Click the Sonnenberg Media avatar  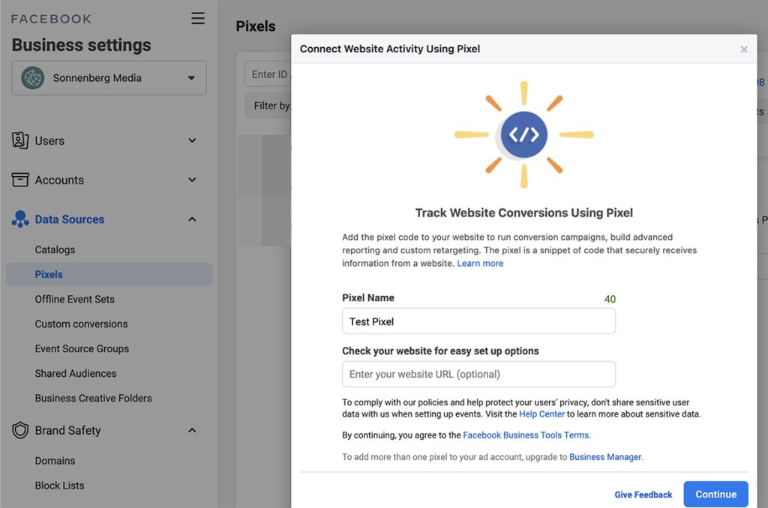click(x=31, y=77)
